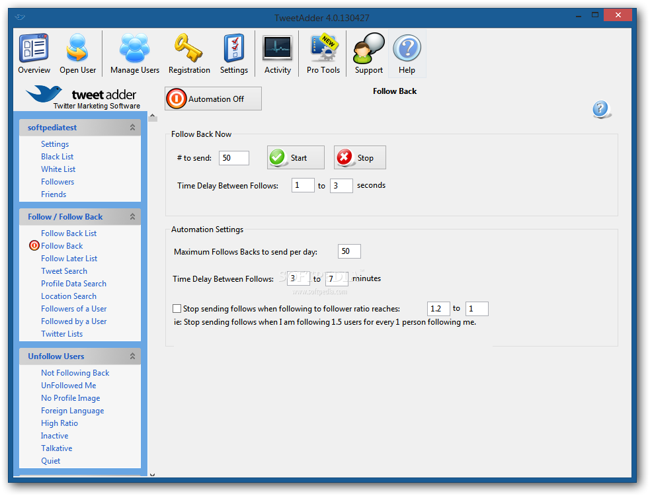Close the TweetAdder window
Image resolution: width=650 pixels, height=496 pixels.
[x=618, y=15]
